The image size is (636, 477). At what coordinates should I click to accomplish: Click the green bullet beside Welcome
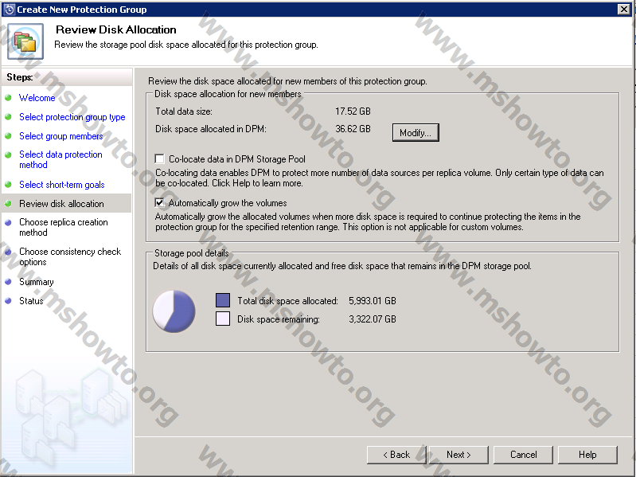[x=9, y=99]
